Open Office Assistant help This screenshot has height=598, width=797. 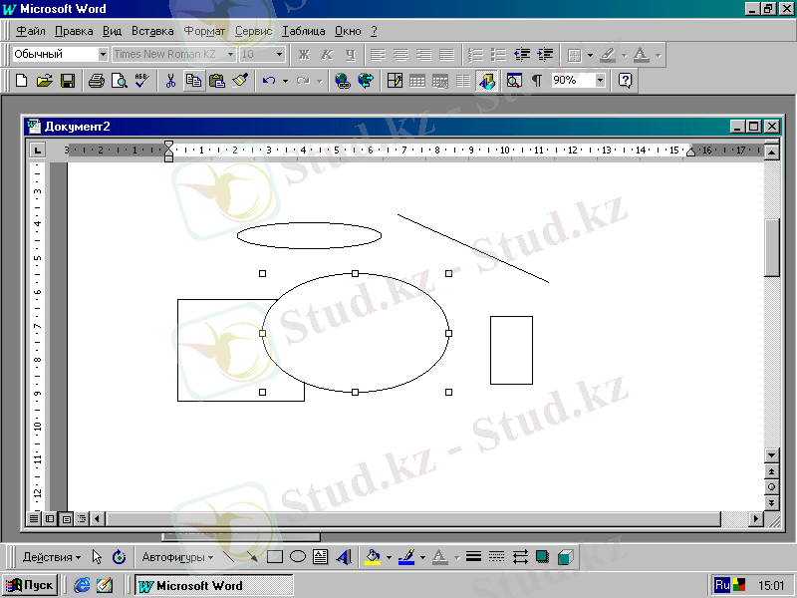tap(625, 81)
